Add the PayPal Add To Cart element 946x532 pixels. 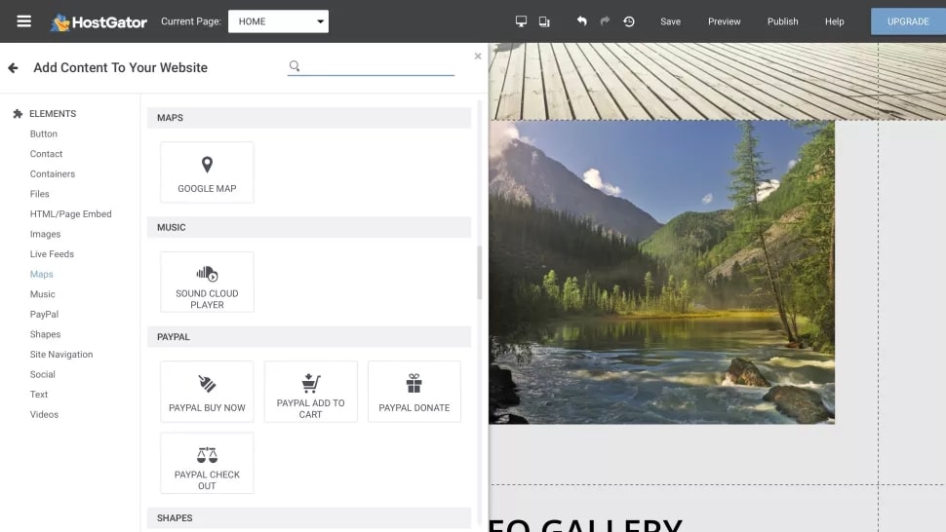(x=311, y=392)
